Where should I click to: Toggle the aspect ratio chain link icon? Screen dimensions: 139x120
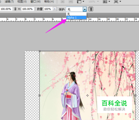(x=15, y=9)
